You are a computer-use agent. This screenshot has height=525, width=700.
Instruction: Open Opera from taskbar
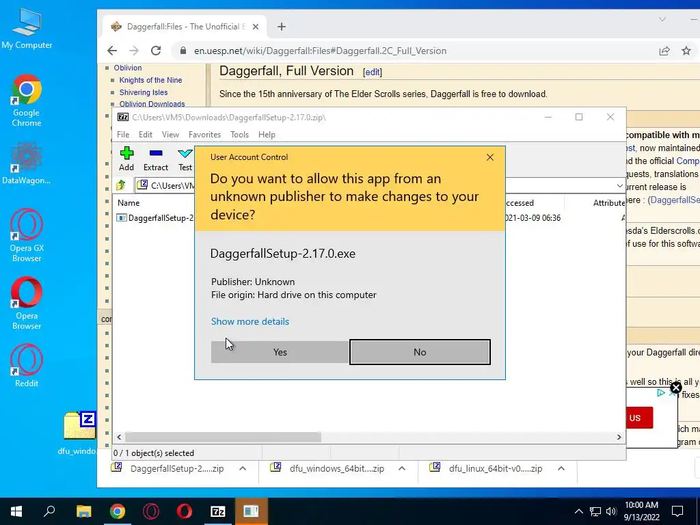tap(185, 511)
